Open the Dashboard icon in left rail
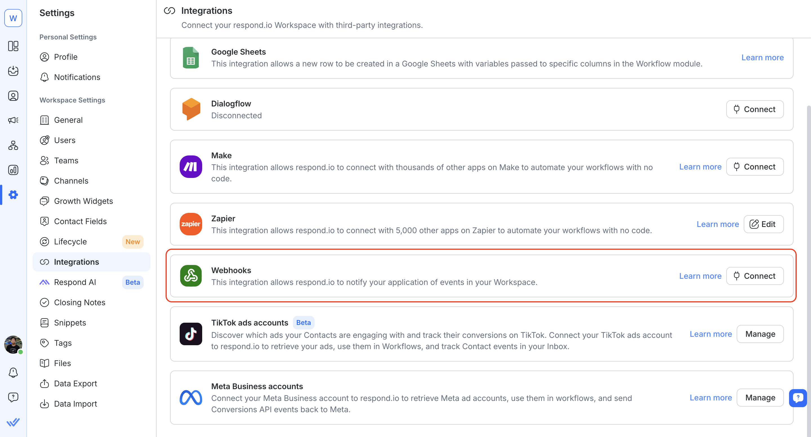The height and width of the screenshot is (437, 811). 13,46
